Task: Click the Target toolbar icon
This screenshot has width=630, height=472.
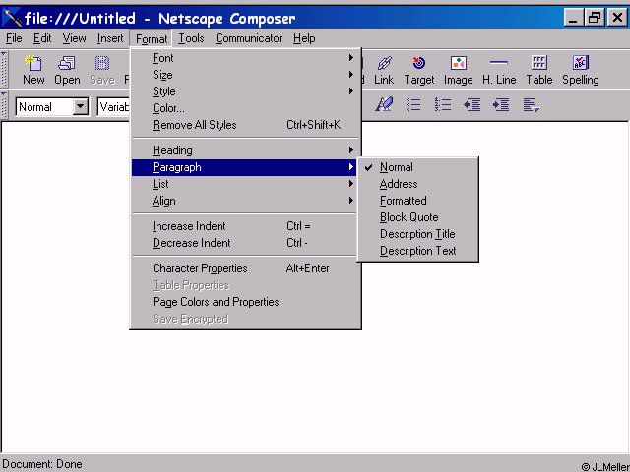Action: click(x=419, y=70)
